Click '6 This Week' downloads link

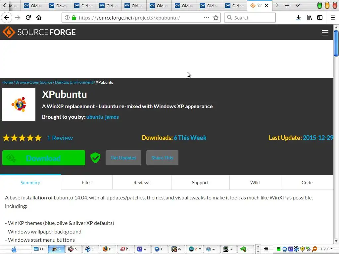coord(190,138)
